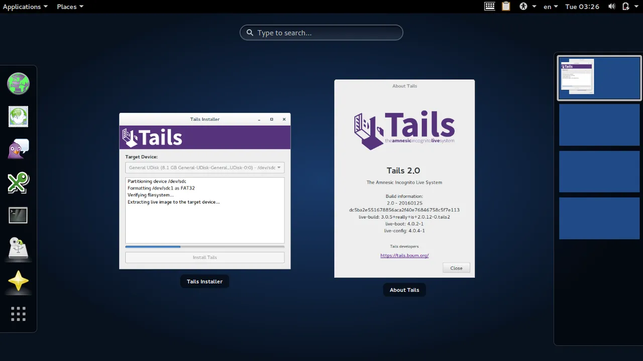
Task: Click '2.0 - 20160125' build text
Action: click(x=404, y=203)
